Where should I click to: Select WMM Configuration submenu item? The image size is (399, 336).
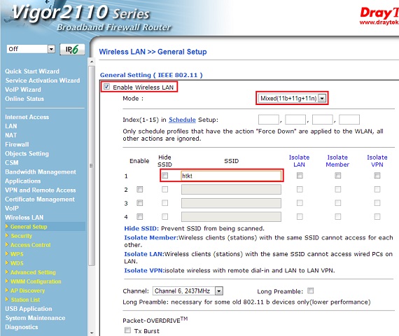coord(36,281)
